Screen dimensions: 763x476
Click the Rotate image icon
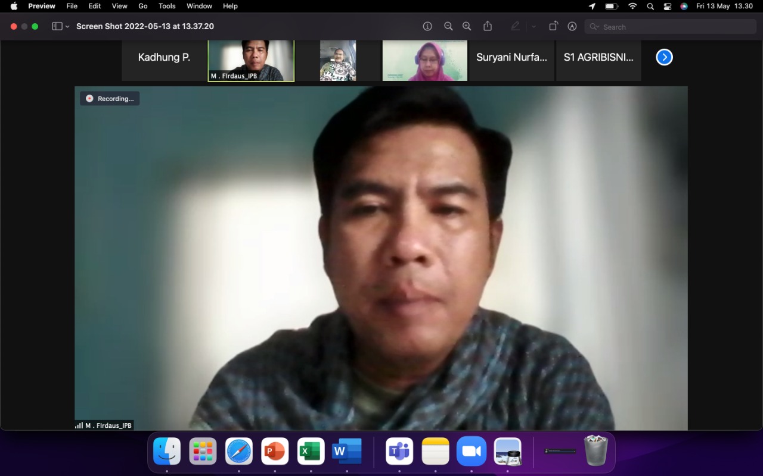pyautogui.click(x=553, y=26)
